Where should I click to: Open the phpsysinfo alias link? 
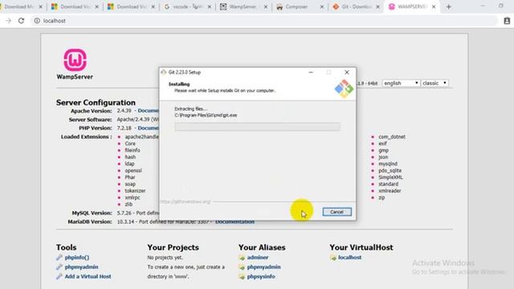pos(261,276)
